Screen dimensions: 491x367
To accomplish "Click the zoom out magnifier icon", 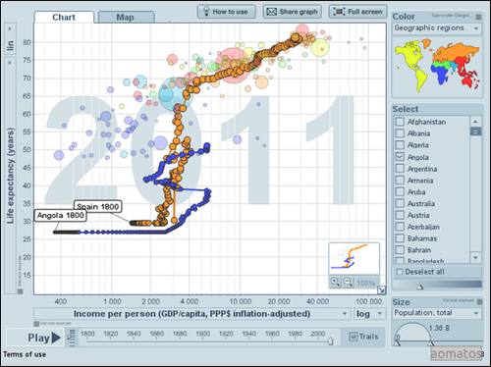I will (x=348, y=282).
